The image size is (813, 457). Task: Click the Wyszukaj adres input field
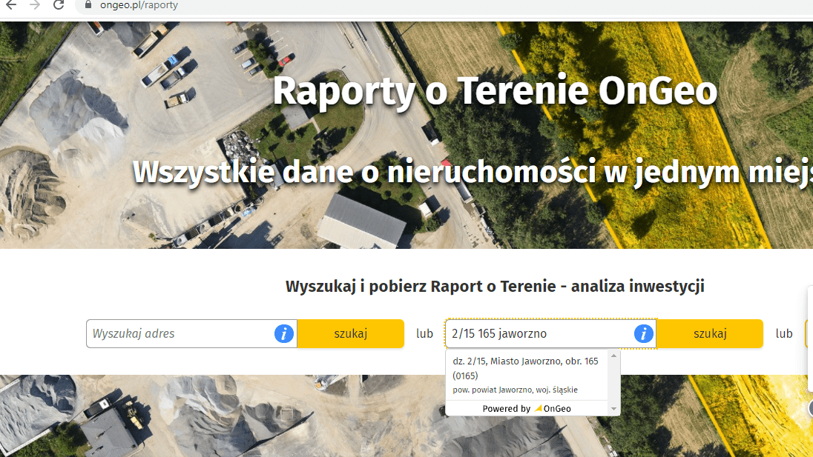tap(178, 333)
